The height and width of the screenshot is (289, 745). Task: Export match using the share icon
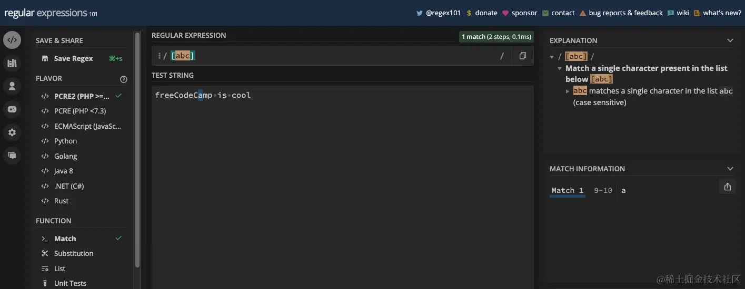click(727, 187)
